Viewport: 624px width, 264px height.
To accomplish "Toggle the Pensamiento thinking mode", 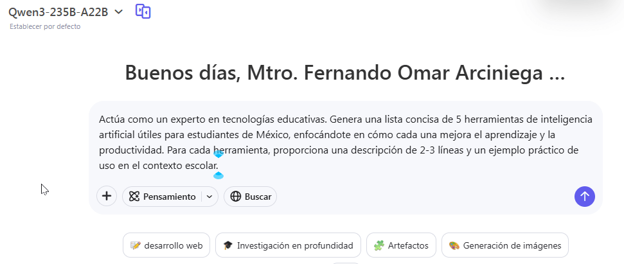I will (162, 197).
